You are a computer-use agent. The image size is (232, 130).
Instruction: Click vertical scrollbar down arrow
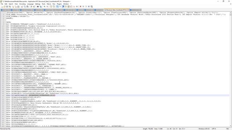pyautogui.click(x=231, y=126)
